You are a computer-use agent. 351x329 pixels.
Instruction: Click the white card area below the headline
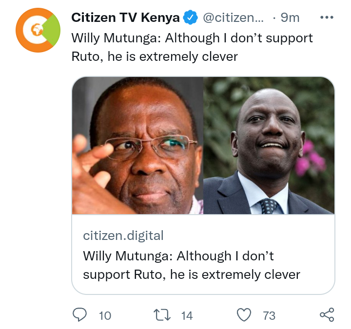(x=203, y=288)
